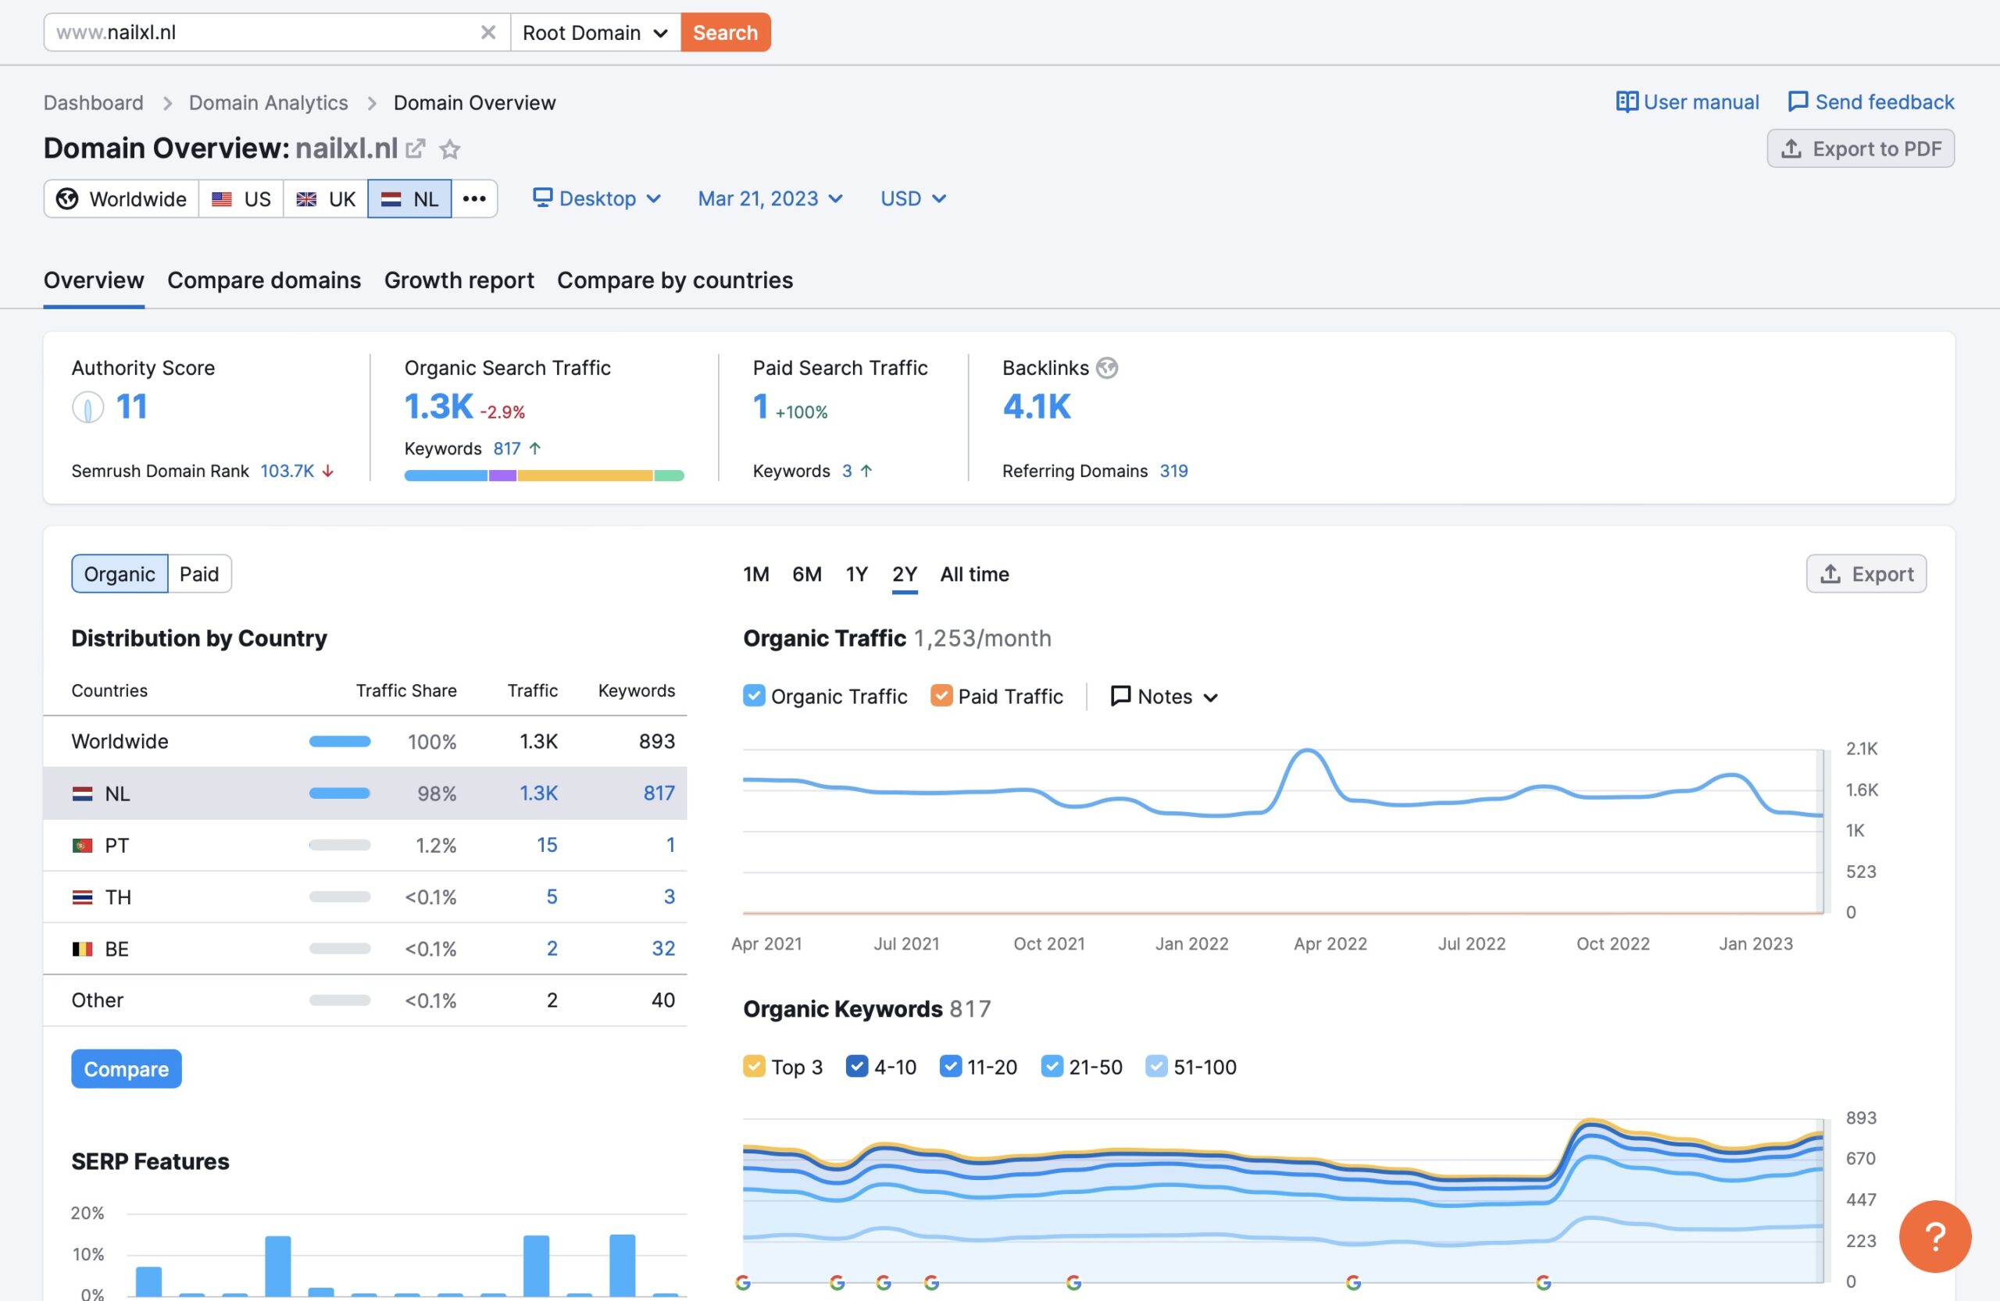Select the Organic toggle button
Image resolution: width=2000 pixels, height=1301 pixels.
(x=120, y=574)
